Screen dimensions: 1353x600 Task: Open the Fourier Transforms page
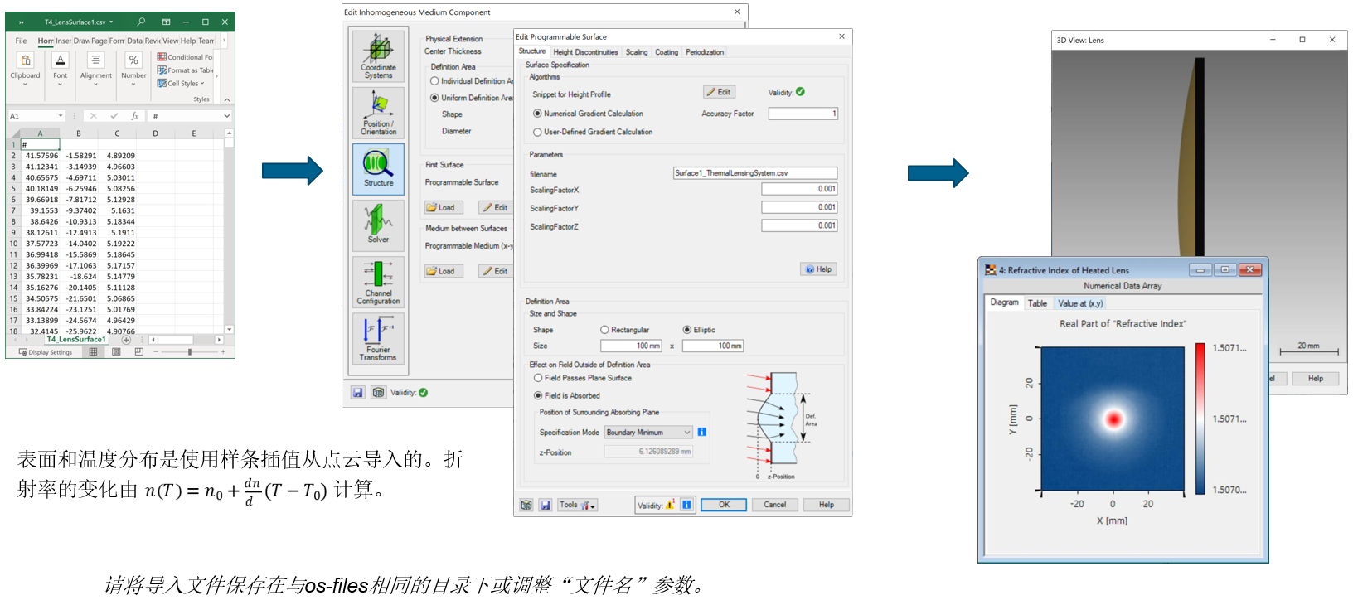[x=378, y=338]
